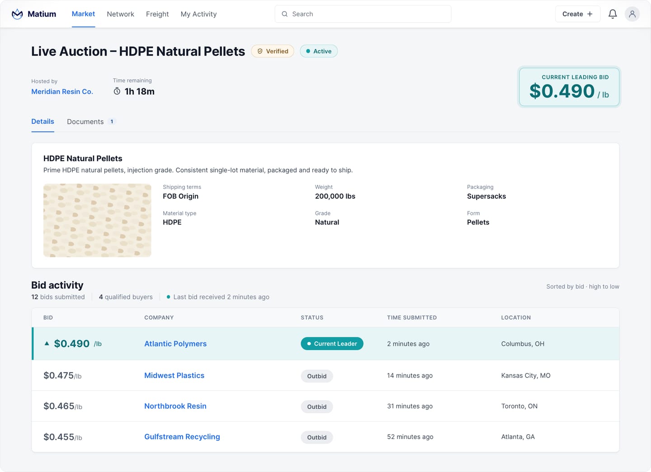The height and width of the screenshot is (472, 651).
Task: Click the LOCATION column header
Action: 516,318
